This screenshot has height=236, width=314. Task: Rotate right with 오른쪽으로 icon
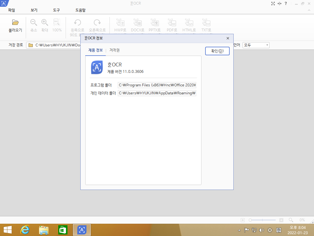(97, 22)
